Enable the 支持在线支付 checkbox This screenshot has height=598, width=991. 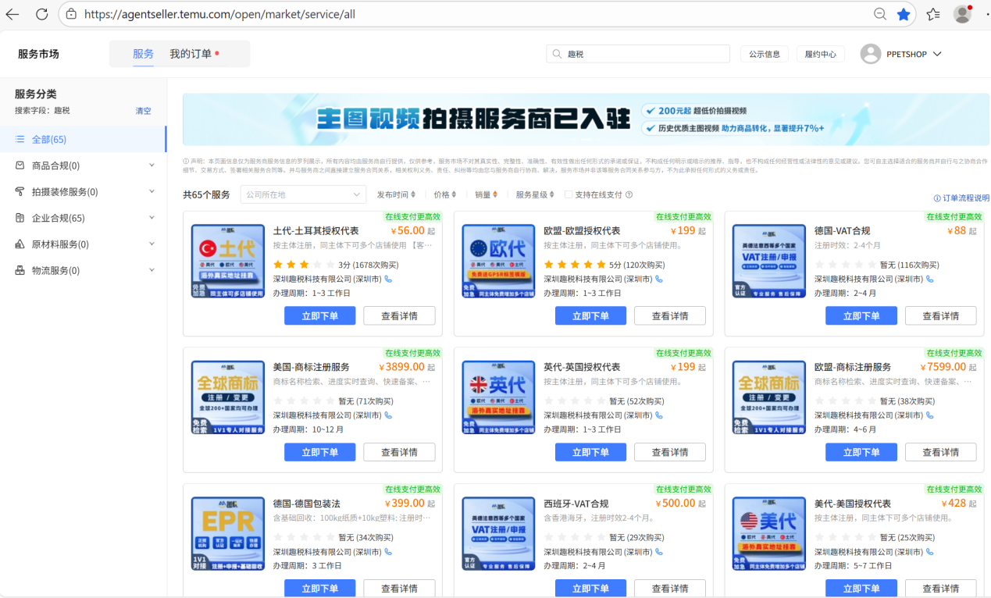point(569,195)
